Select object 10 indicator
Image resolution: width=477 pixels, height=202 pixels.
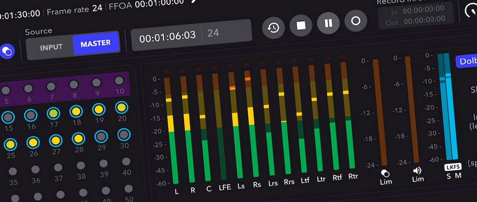[119, 81]
